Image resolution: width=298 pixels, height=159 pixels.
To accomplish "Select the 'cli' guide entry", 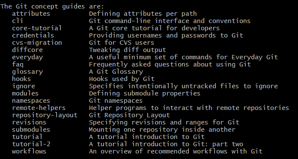I will (x=18, y=21).
